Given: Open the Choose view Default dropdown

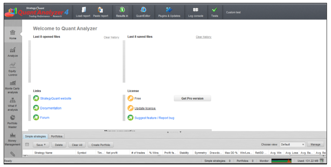Looking at the screenshot, I should [292, 145].
